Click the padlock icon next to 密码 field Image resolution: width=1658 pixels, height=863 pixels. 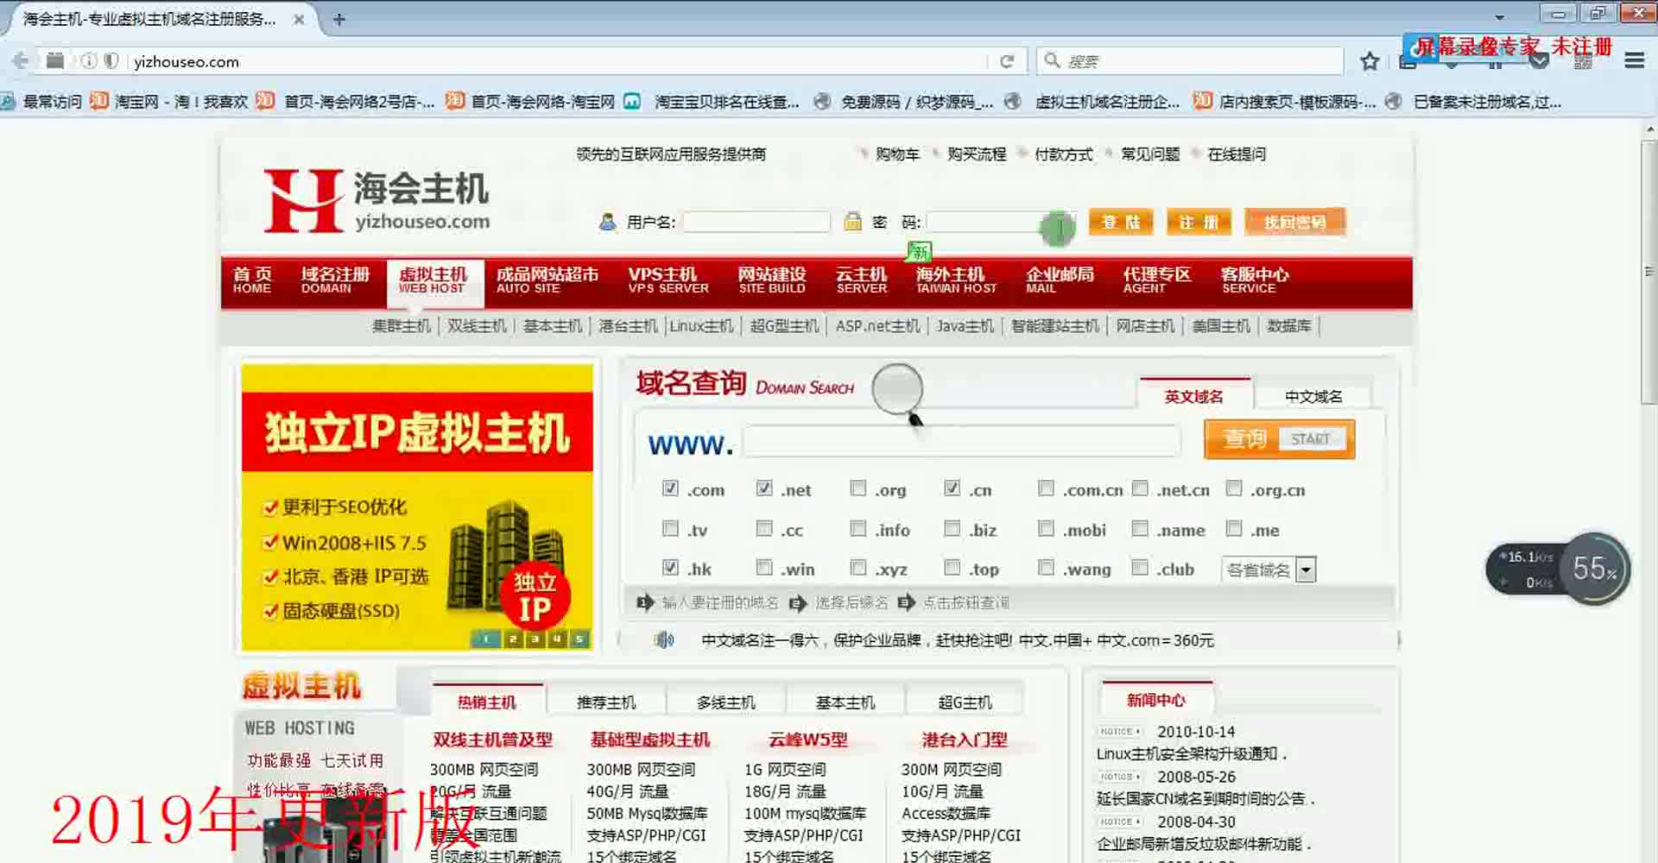coord(854,222)
